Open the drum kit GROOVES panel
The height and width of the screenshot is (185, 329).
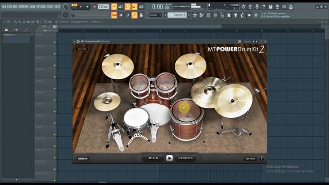click(186, 158)
